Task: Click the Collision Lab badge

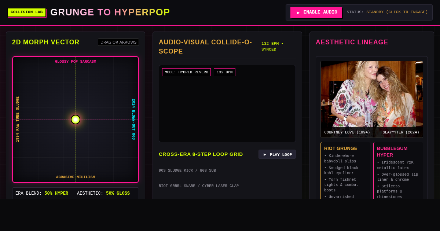Action: coord(27,12)
